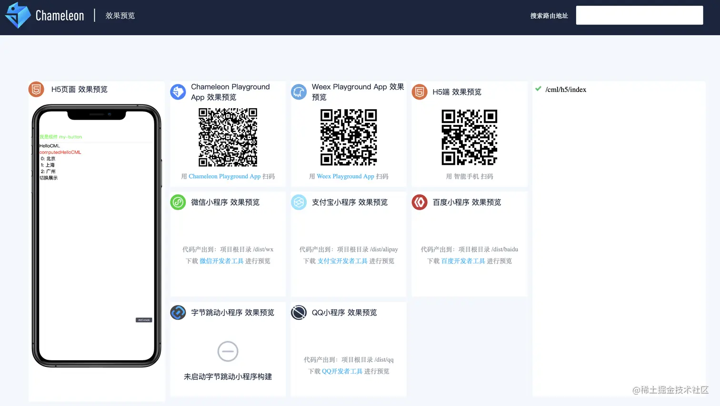Click the 用 智能手机 扫码 caption
The height and width of the screenshot is (406, 720).
tap(470, 176)
